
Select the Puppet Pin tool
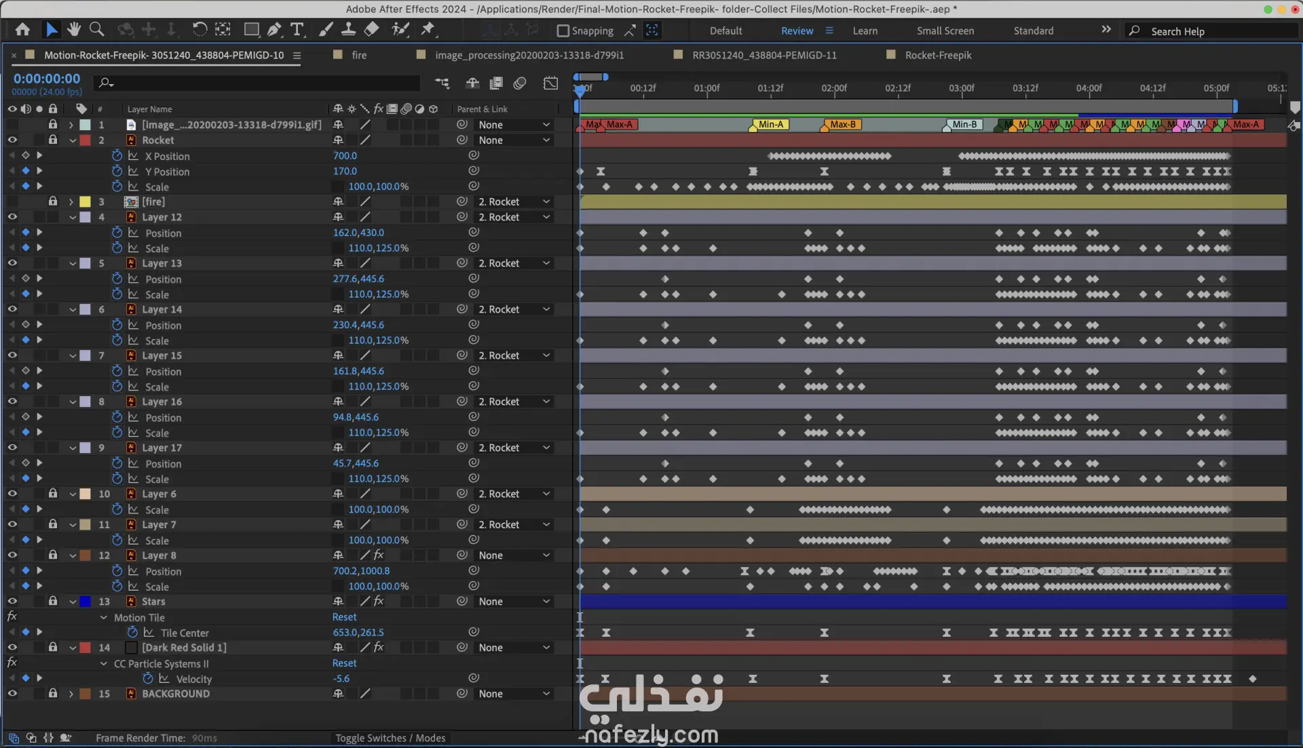[428, 29]
